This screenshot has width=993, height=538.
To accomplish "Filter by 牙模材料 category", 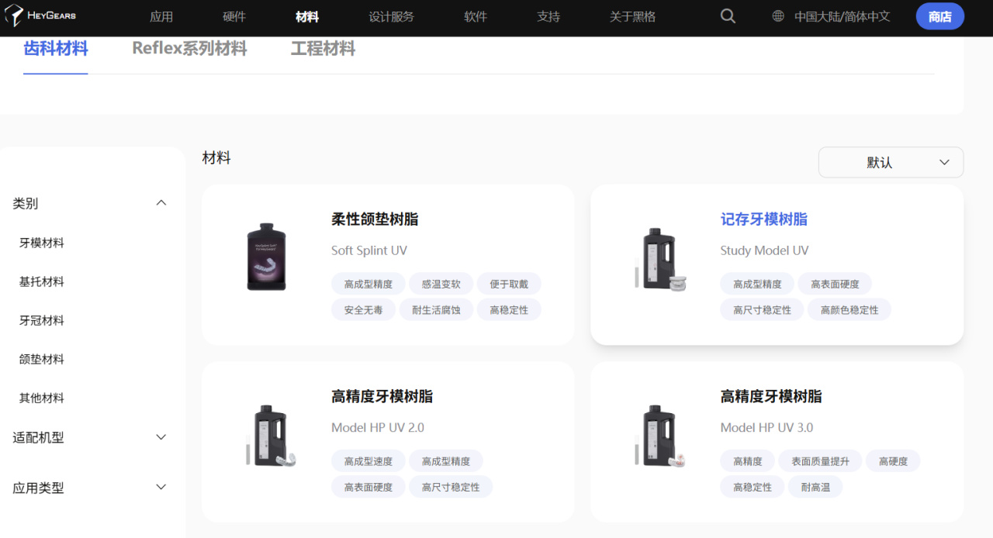I will pos(42,243).
